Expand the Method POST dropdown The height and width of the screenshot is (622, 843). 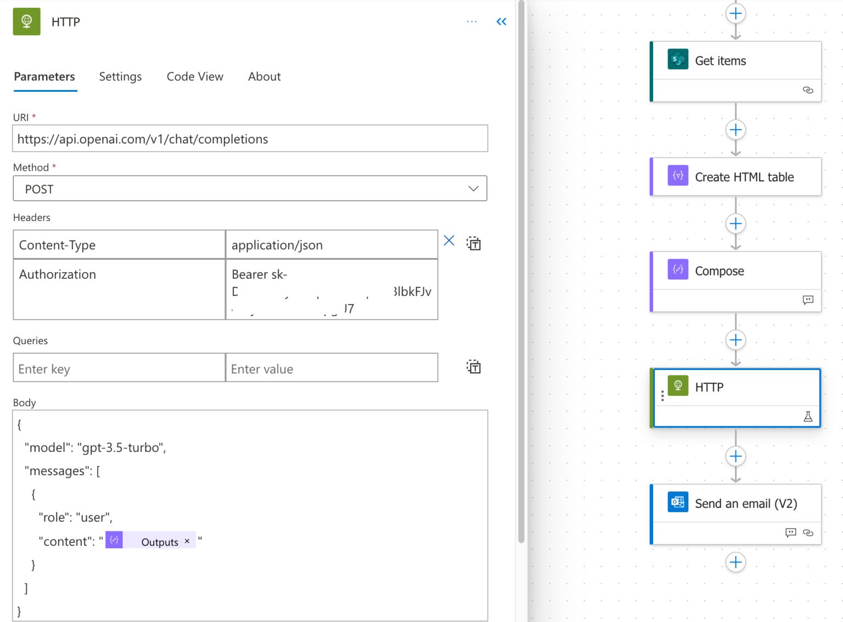(250, 189)
